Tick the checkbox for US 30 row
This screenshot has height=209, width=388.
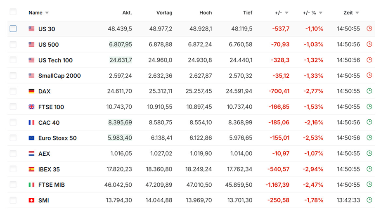pos(13,29)
